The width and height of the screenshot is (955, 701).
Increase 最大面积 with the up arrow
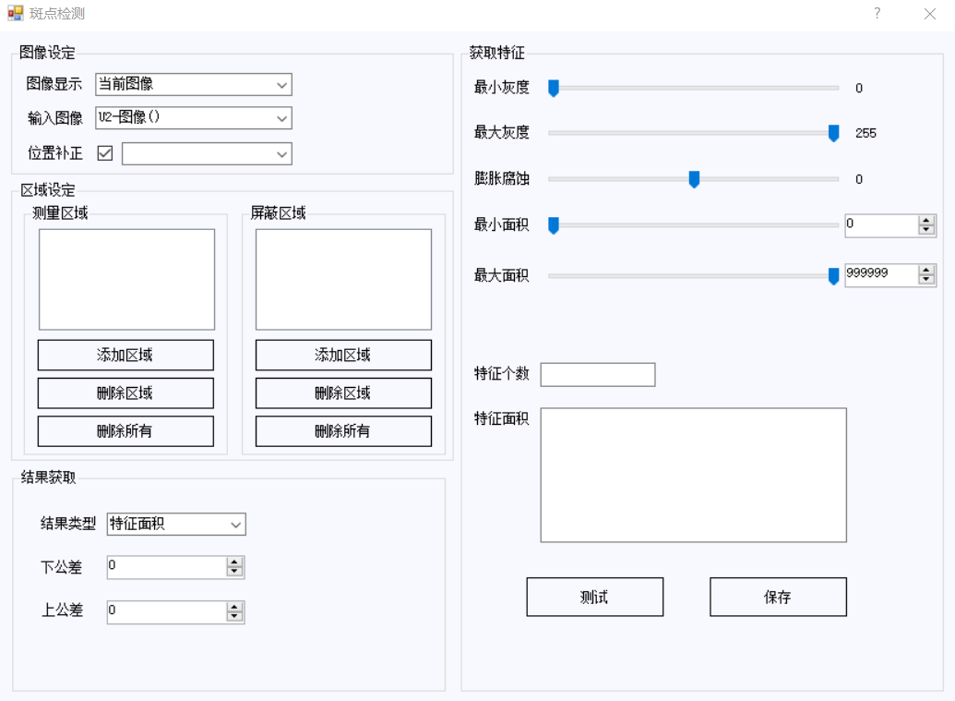pyautogui.click(x=926, y=271)
